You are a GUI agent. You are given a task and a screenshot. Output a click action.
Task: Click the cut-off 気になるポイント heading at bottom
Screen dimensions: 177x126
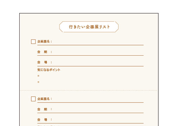tap(49, 126)
